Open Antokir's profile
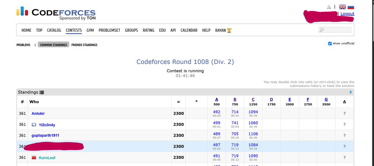The image size is (374, 166). coord(38,113)
